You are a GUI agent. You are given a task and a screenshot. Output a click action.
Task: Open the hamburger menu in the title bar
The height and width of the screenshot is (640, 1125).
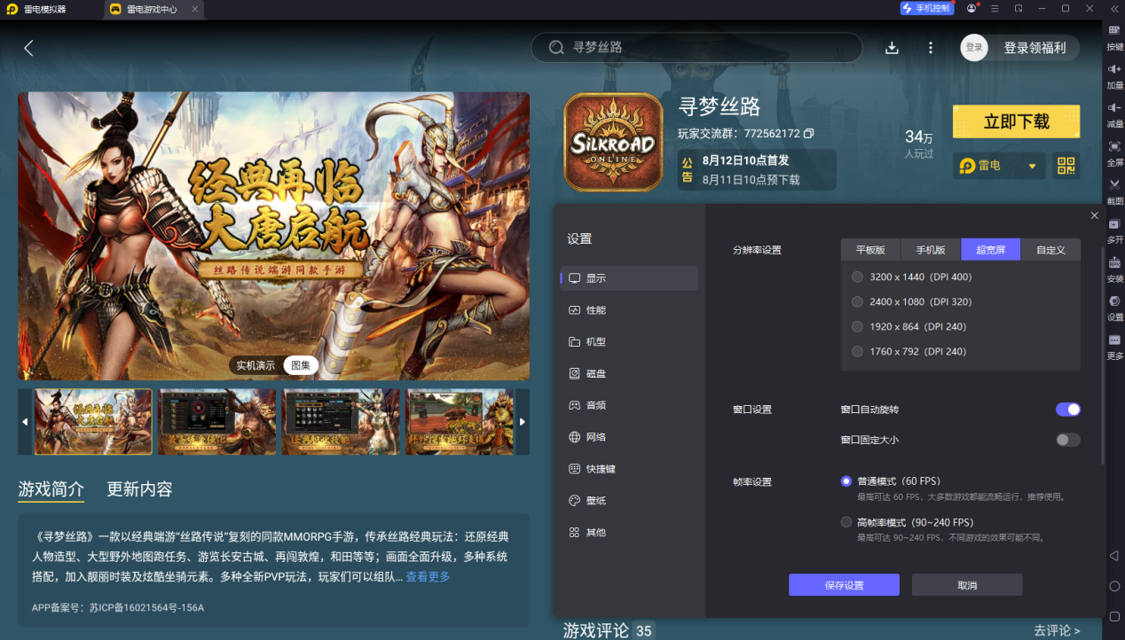(x=995, y=8)
